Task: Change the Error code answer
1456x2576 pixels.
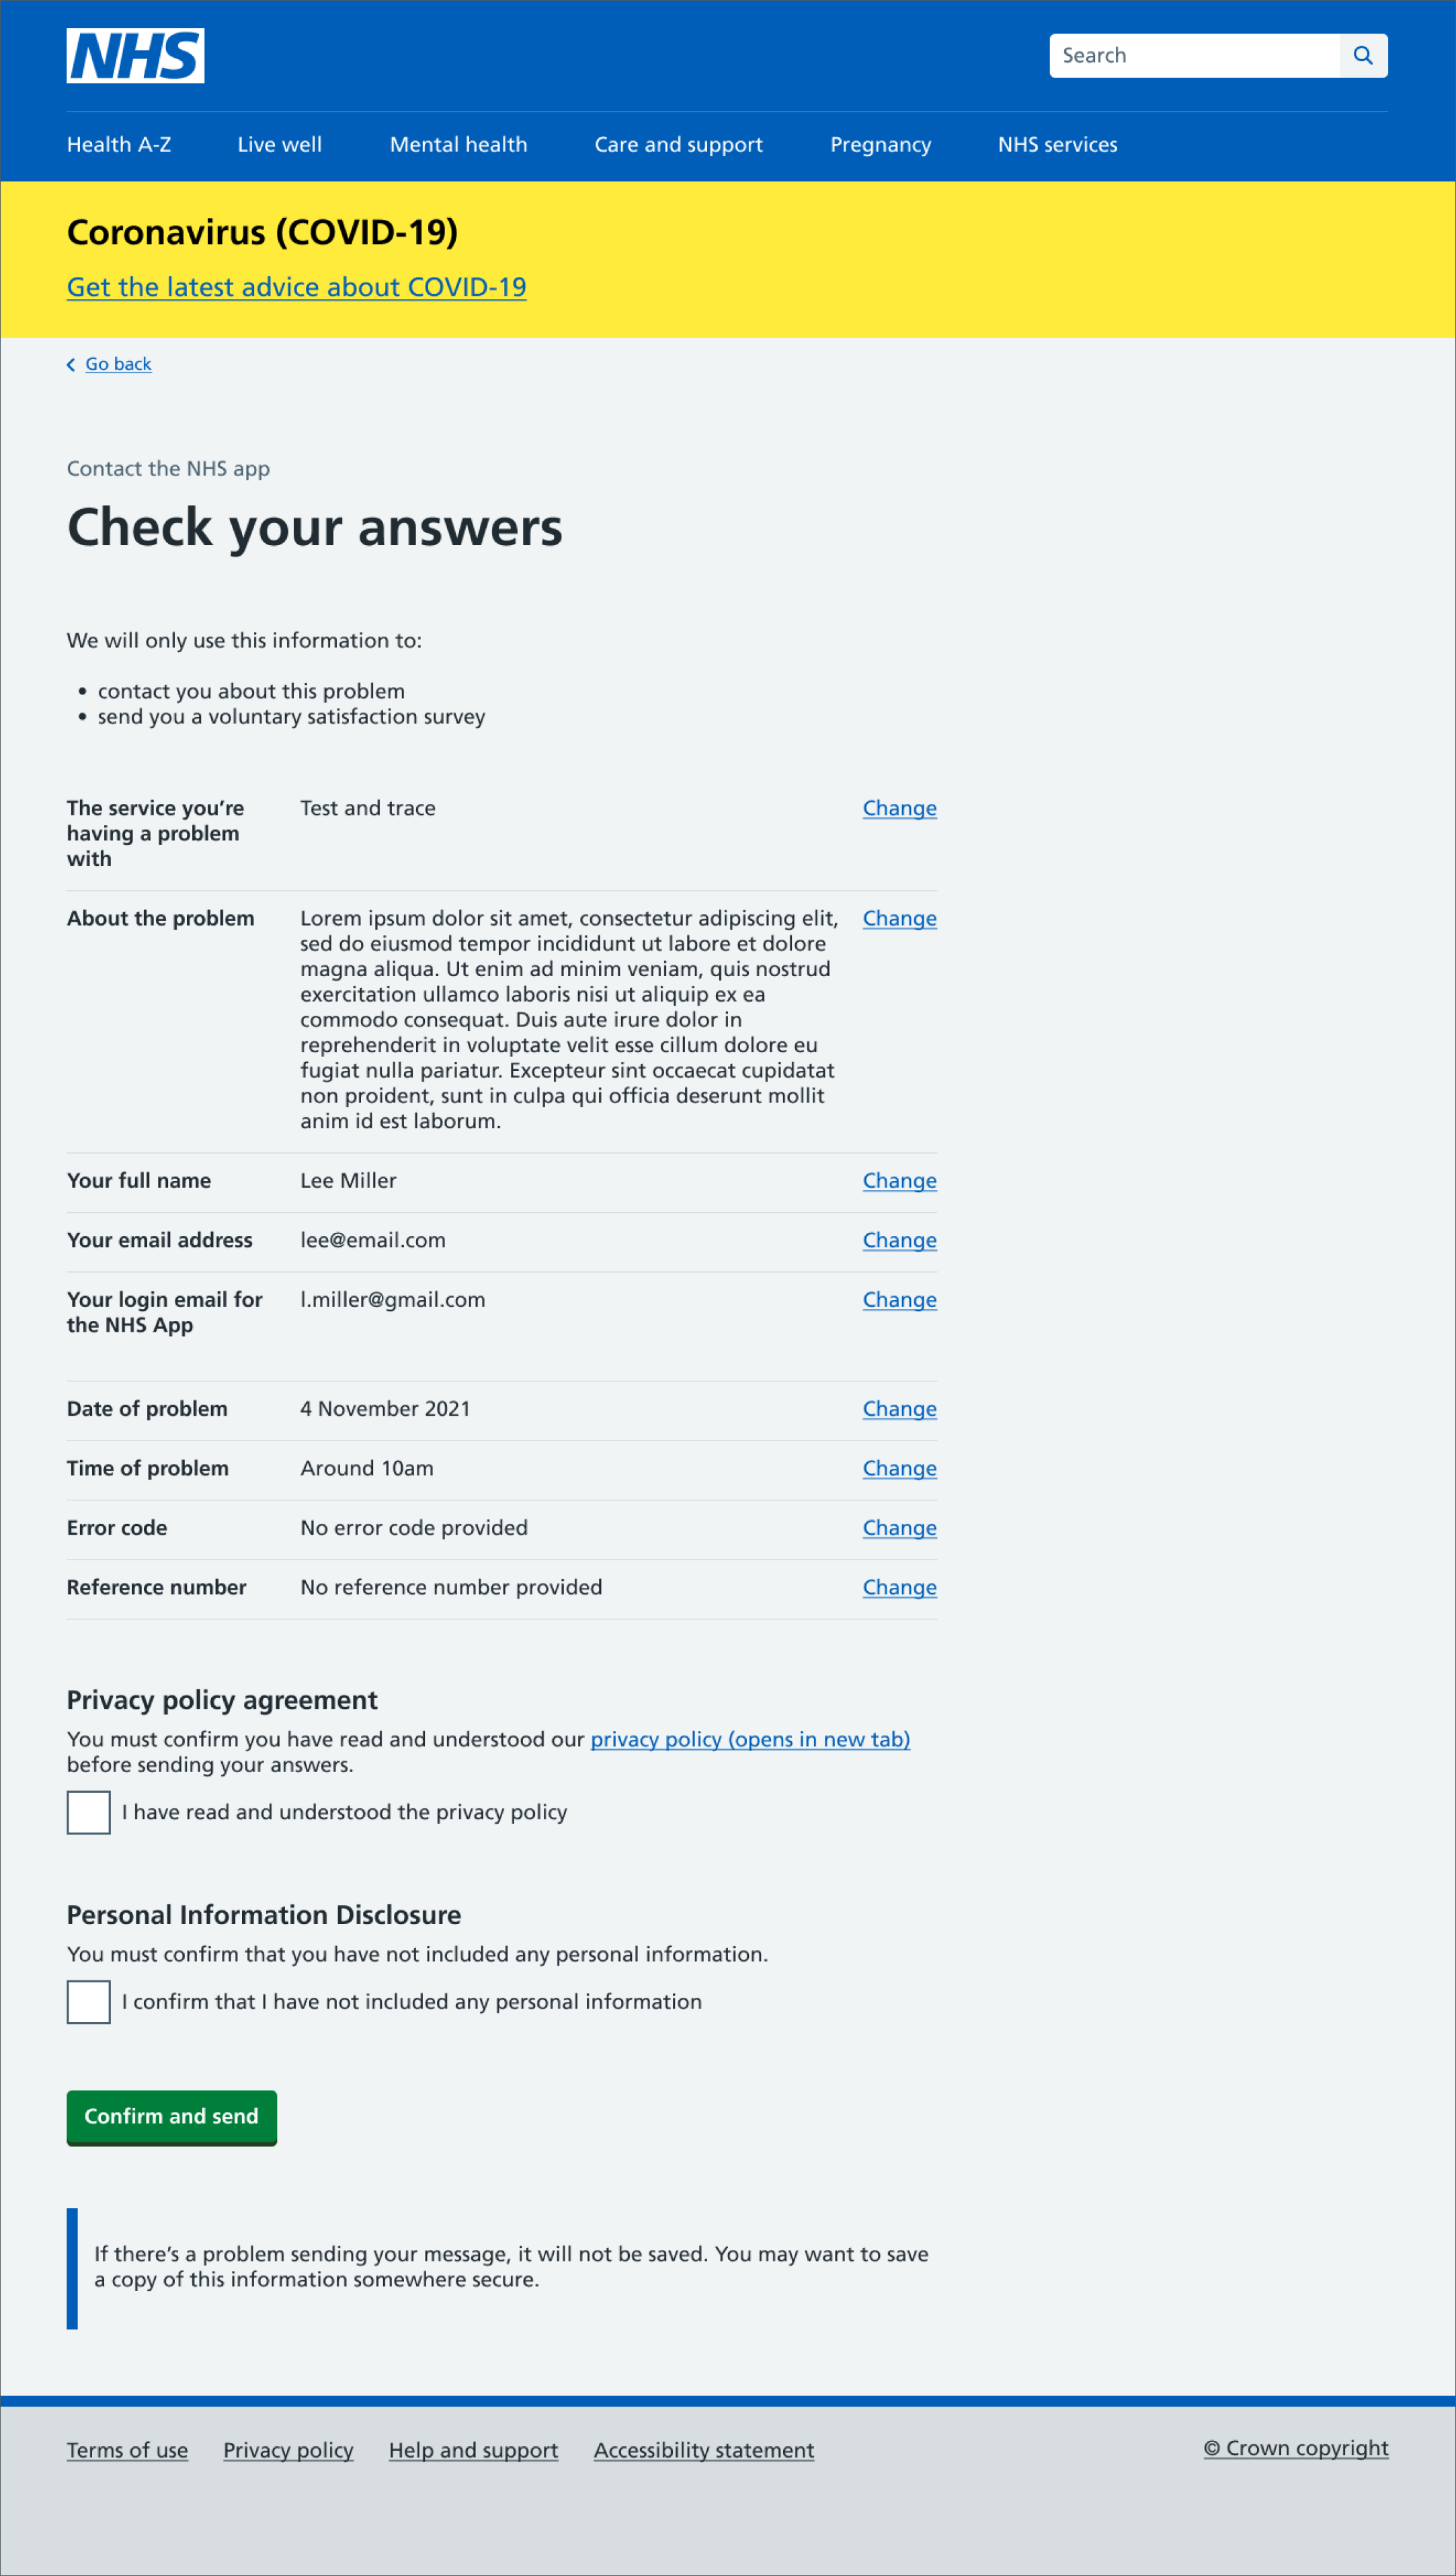Action: click(x=899, y=1527)
